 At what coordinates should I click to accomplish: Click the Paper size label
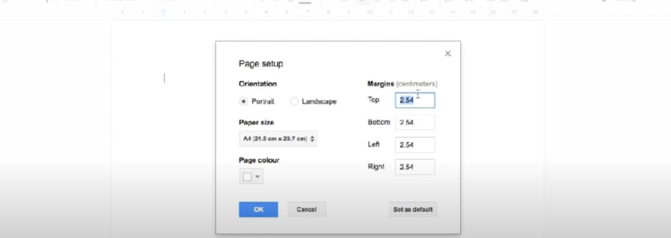(257, 122)
